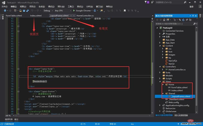Expand the css folder node
The image size is (203, 126).
pyautogui.click(x=163, y=49)
